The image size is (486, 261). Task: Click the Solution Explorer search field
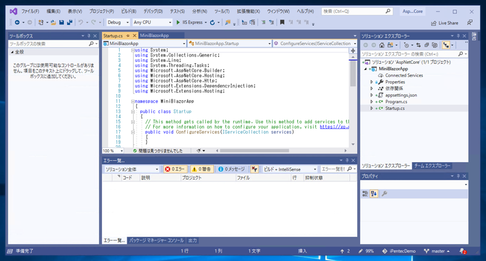tap(414, 54)
